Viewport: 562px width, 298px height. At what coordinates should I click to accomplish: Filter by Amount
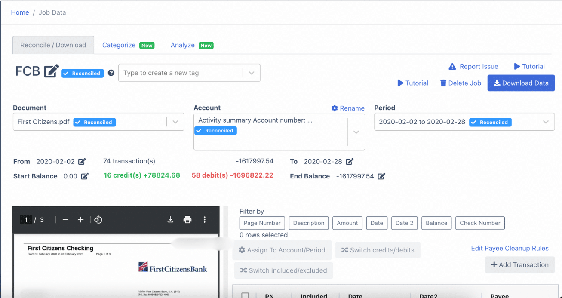pos(347,223)
